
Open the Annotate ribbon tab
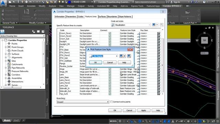(31, 6)
